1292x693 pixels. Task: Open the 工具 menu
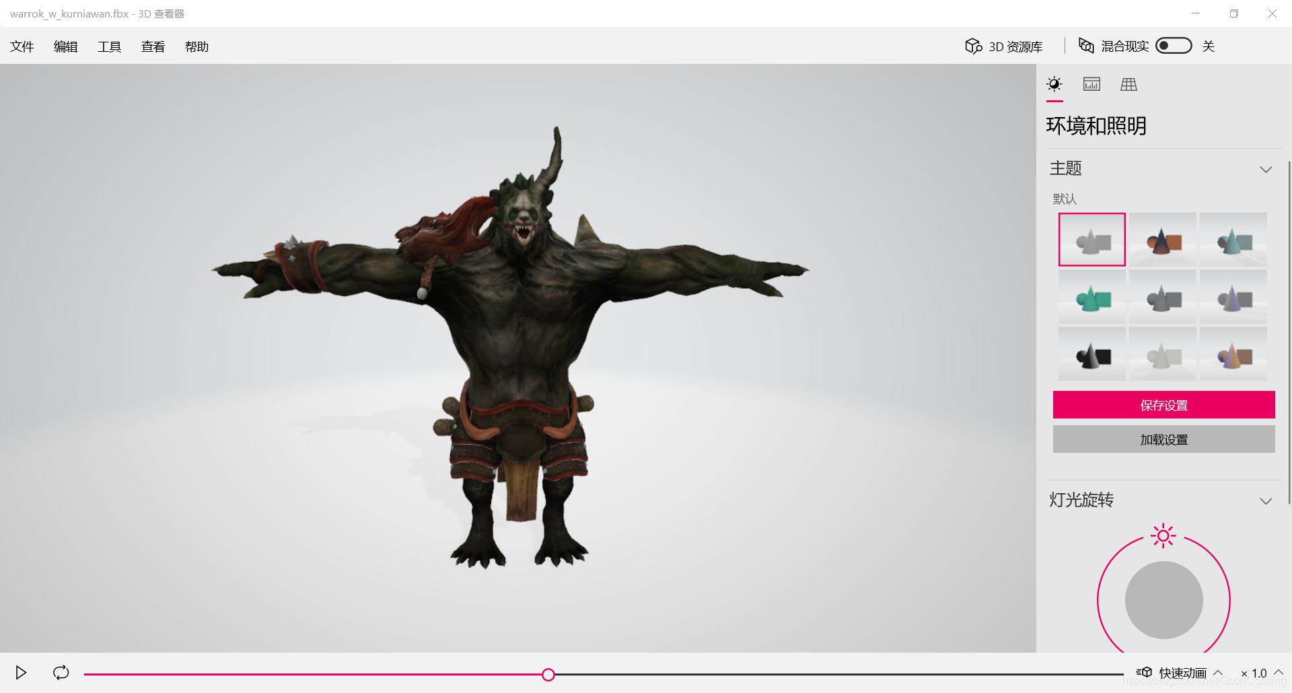click(x=110, y=46)
